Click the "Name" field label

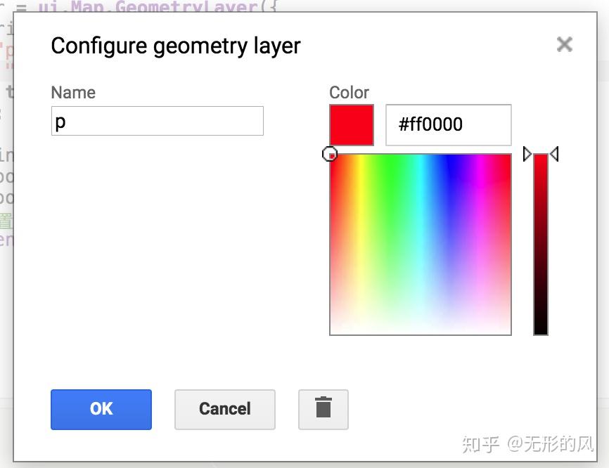(x=73, y=93)
